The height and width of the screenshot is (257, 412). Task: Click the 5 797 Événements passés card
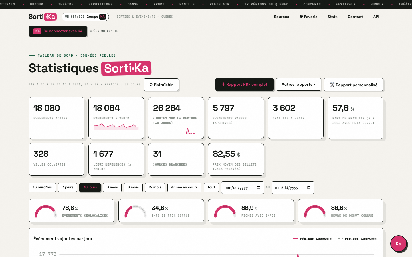236,118
